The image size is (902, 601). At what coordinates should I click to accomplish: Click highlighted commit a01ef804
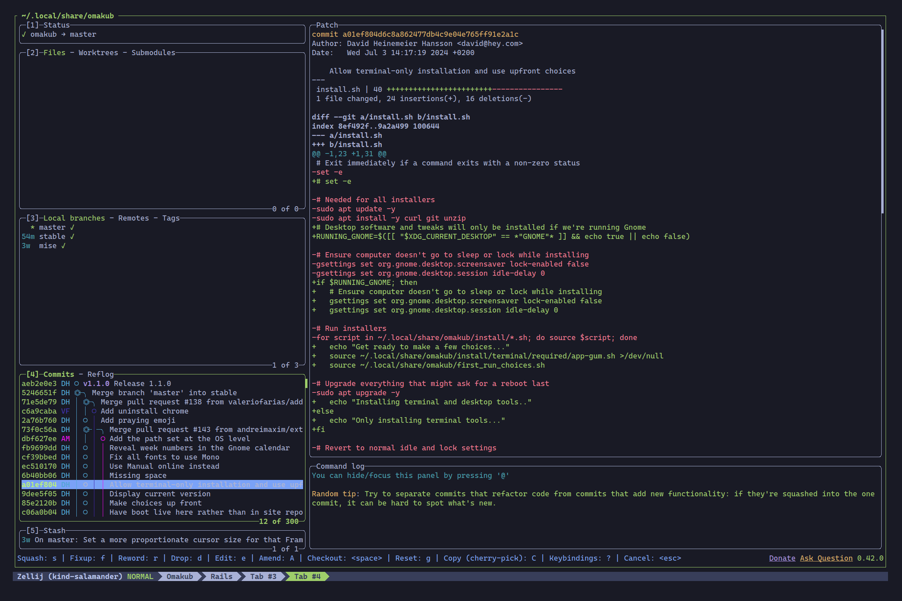point(162,485)
